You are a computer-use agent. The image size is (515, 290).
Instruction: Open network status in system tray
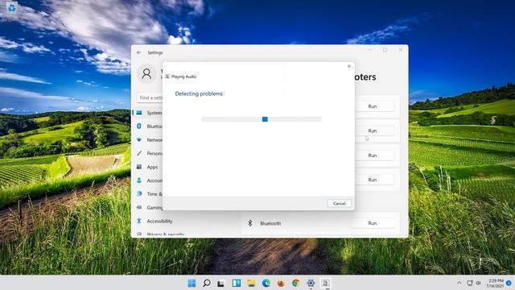coord(470,283)
